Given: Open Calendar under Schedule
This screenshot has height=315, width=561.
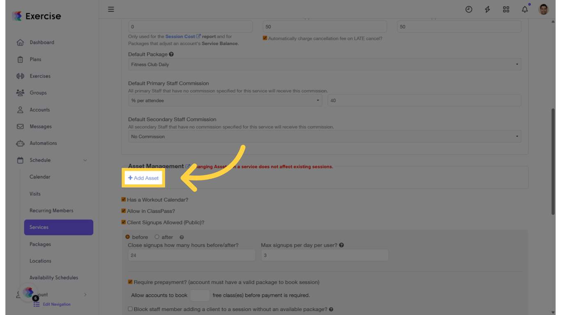Looking at the screenshot, I should [40, 177].
